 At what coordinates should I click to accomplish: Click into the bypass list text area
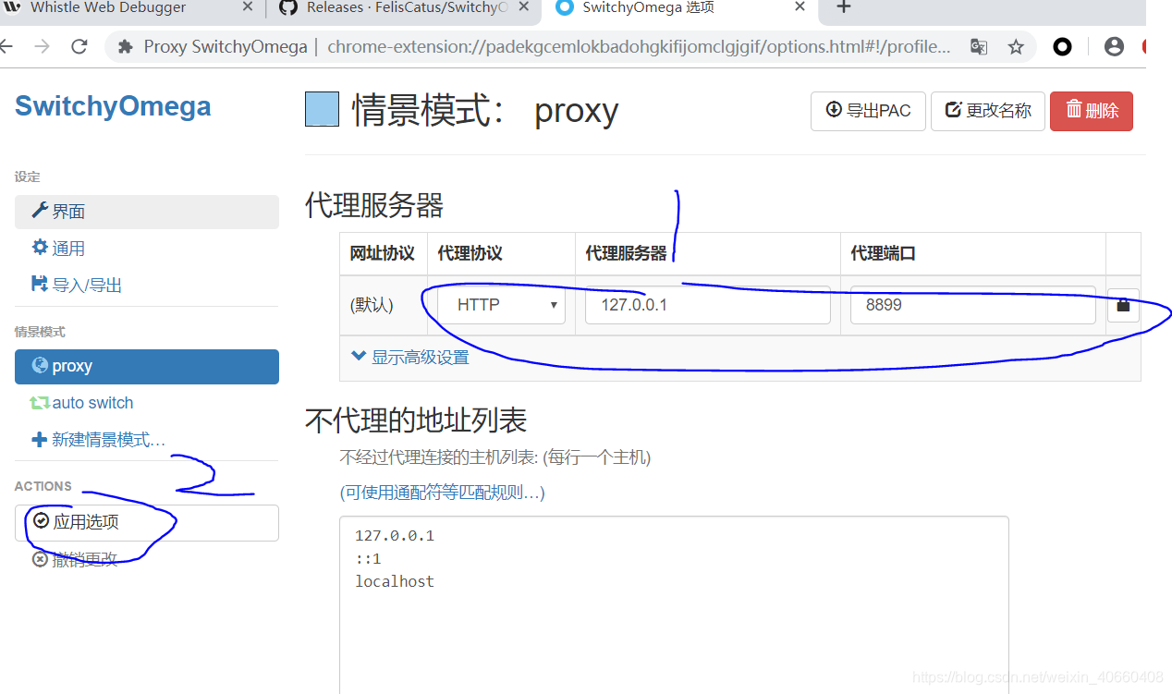pos(674,604)
